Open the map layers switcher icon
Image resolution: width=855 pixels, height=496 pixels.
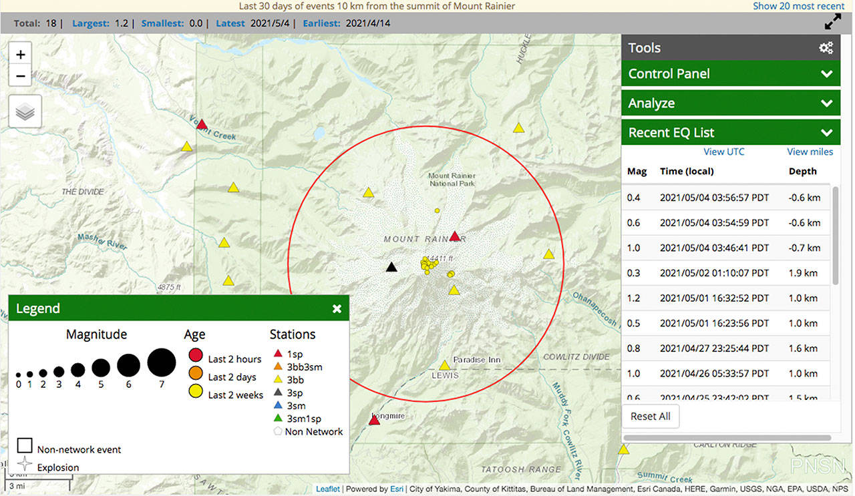pyautogui.click(x=25, y=111)
